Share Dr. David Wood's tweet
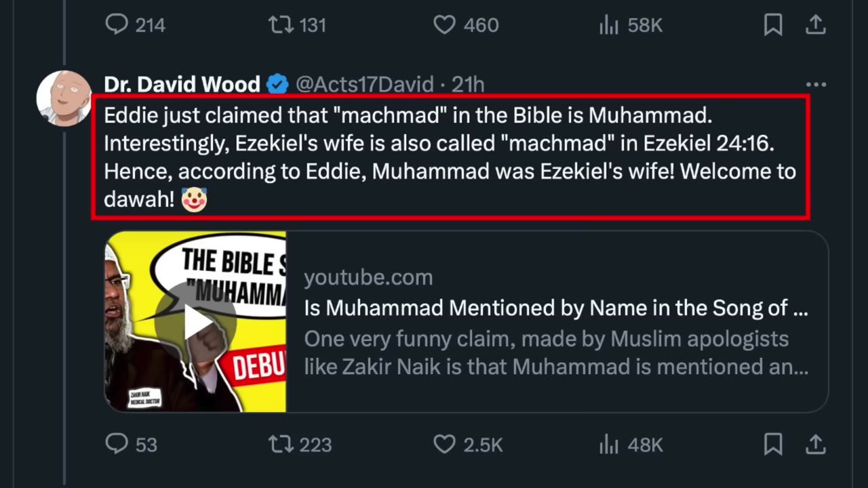Screen dimensions: 868x488 [x=816, y=444]
